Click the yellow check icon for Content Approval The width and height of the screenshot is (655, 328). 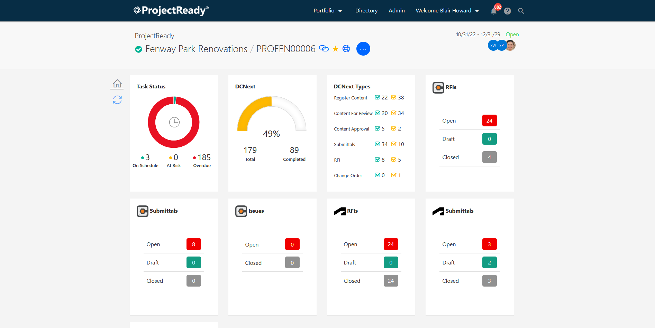(x=394, y=128)
